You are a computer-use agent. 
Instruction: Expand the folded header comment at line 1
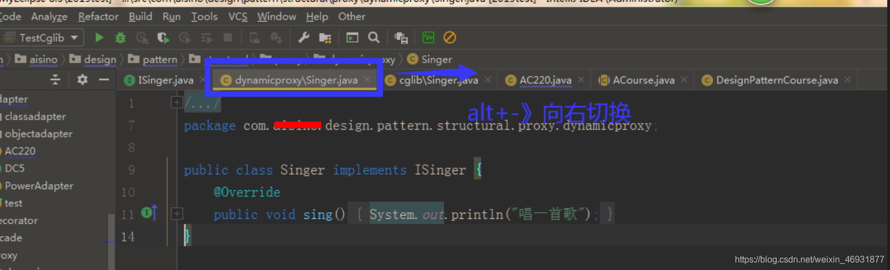click(x=177, y=102)
